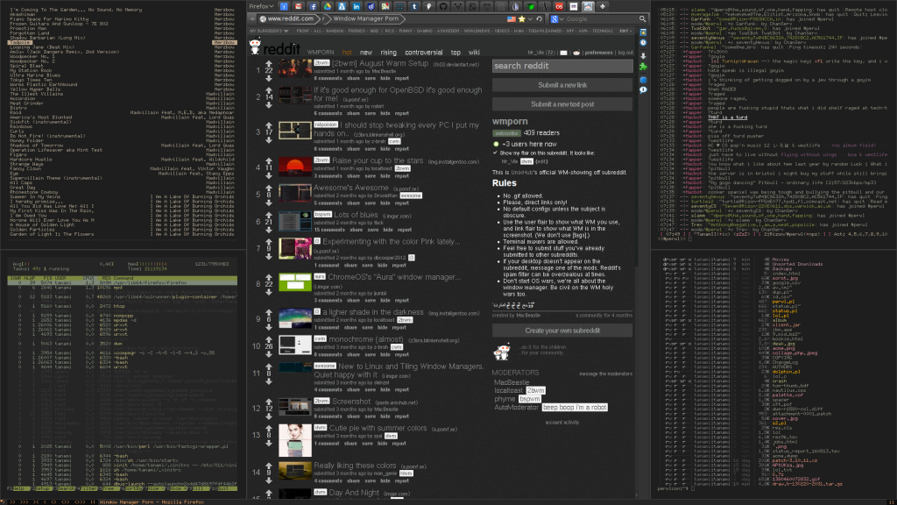Check messages via the envelope icon

coord(565,52)
